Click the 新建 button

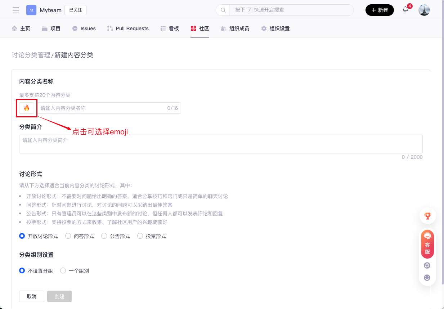point(380,10)
